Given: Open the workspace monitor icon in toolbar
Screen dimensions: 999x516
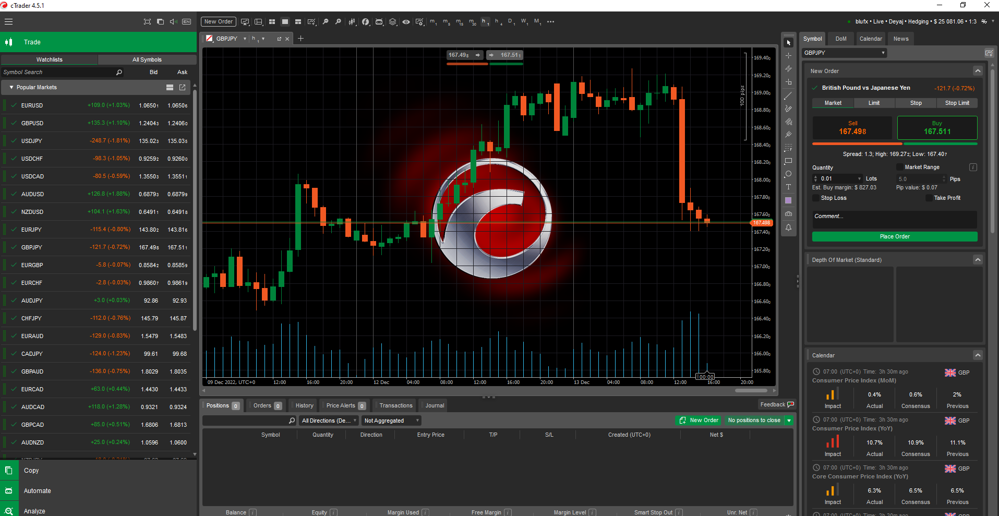Looking at the screenshot, I should pyautogui.click(x=245, y=22).
